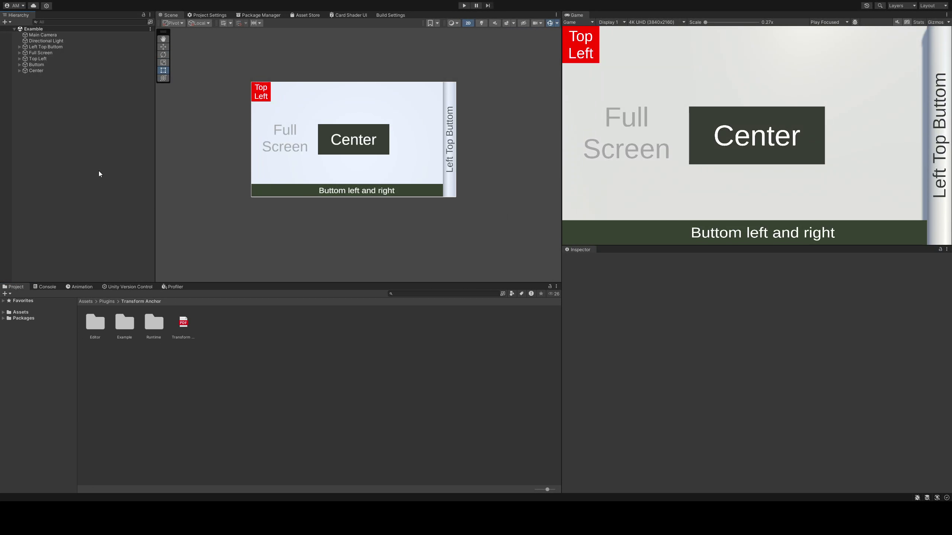Click the debug mode bug icon in status bar

(x=917, y=497)
